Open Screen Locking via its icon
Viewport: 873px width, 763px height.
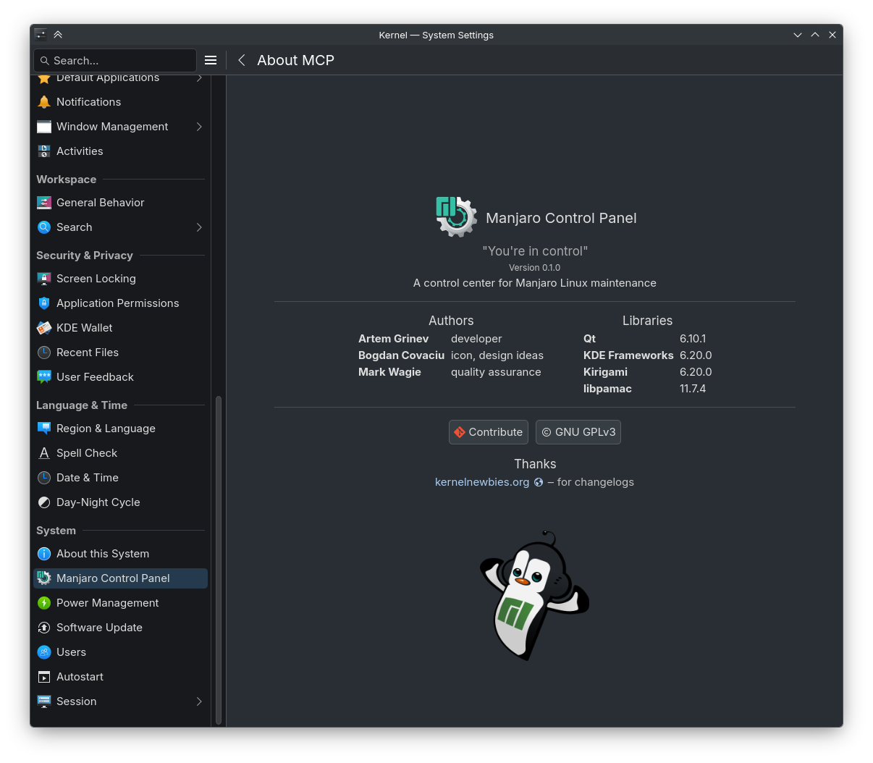(x=44, y=279)
